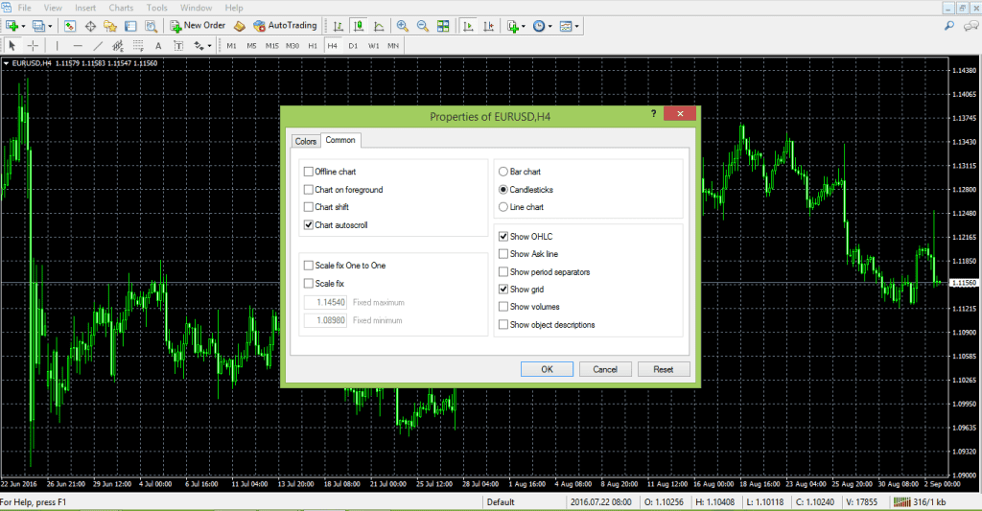Expand Profiles dropdown arrow

[50, 26]
